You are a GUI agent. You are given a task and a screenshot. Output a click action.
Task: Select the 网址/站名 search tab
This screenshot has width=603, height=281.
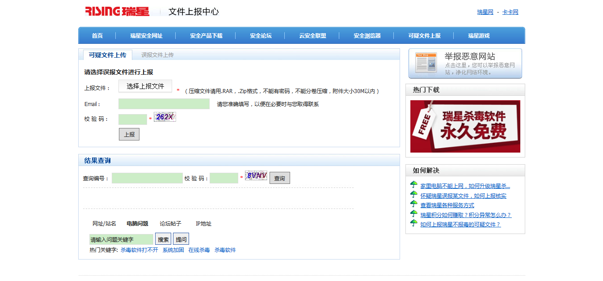[x=104, y=224]
